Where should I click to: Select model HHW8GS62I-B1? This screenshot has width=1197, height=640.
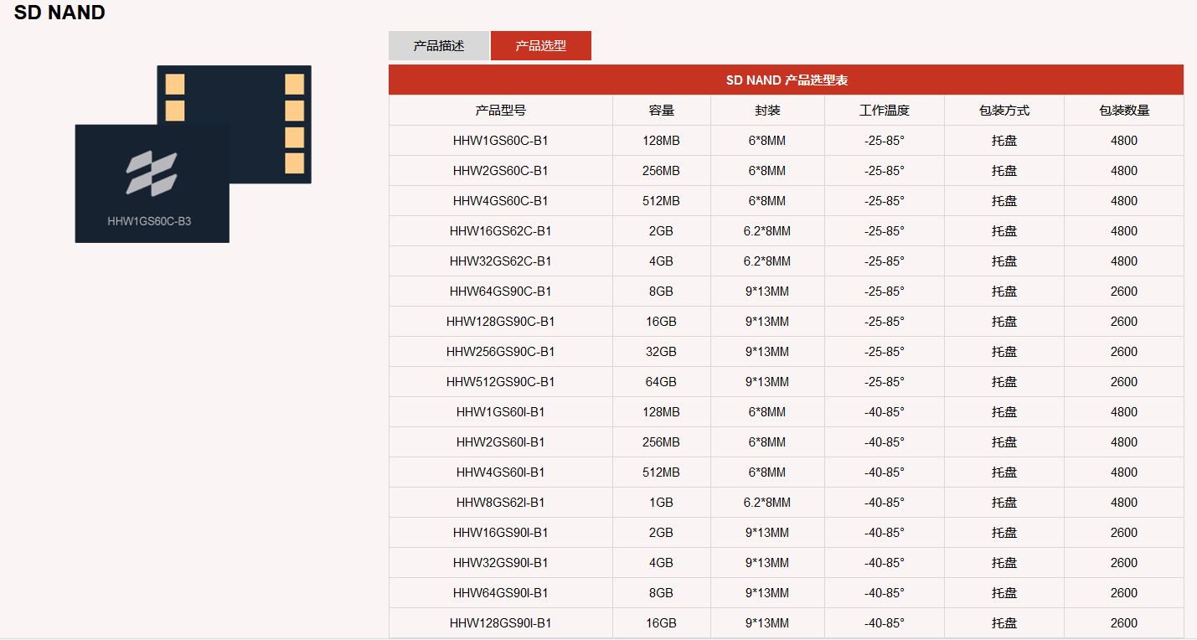[501, 503]
